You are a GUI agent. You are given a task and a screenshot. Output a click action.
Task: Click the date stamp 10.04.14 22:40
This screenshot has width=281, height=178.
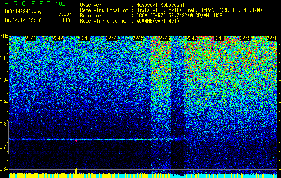tap(23, 20)
